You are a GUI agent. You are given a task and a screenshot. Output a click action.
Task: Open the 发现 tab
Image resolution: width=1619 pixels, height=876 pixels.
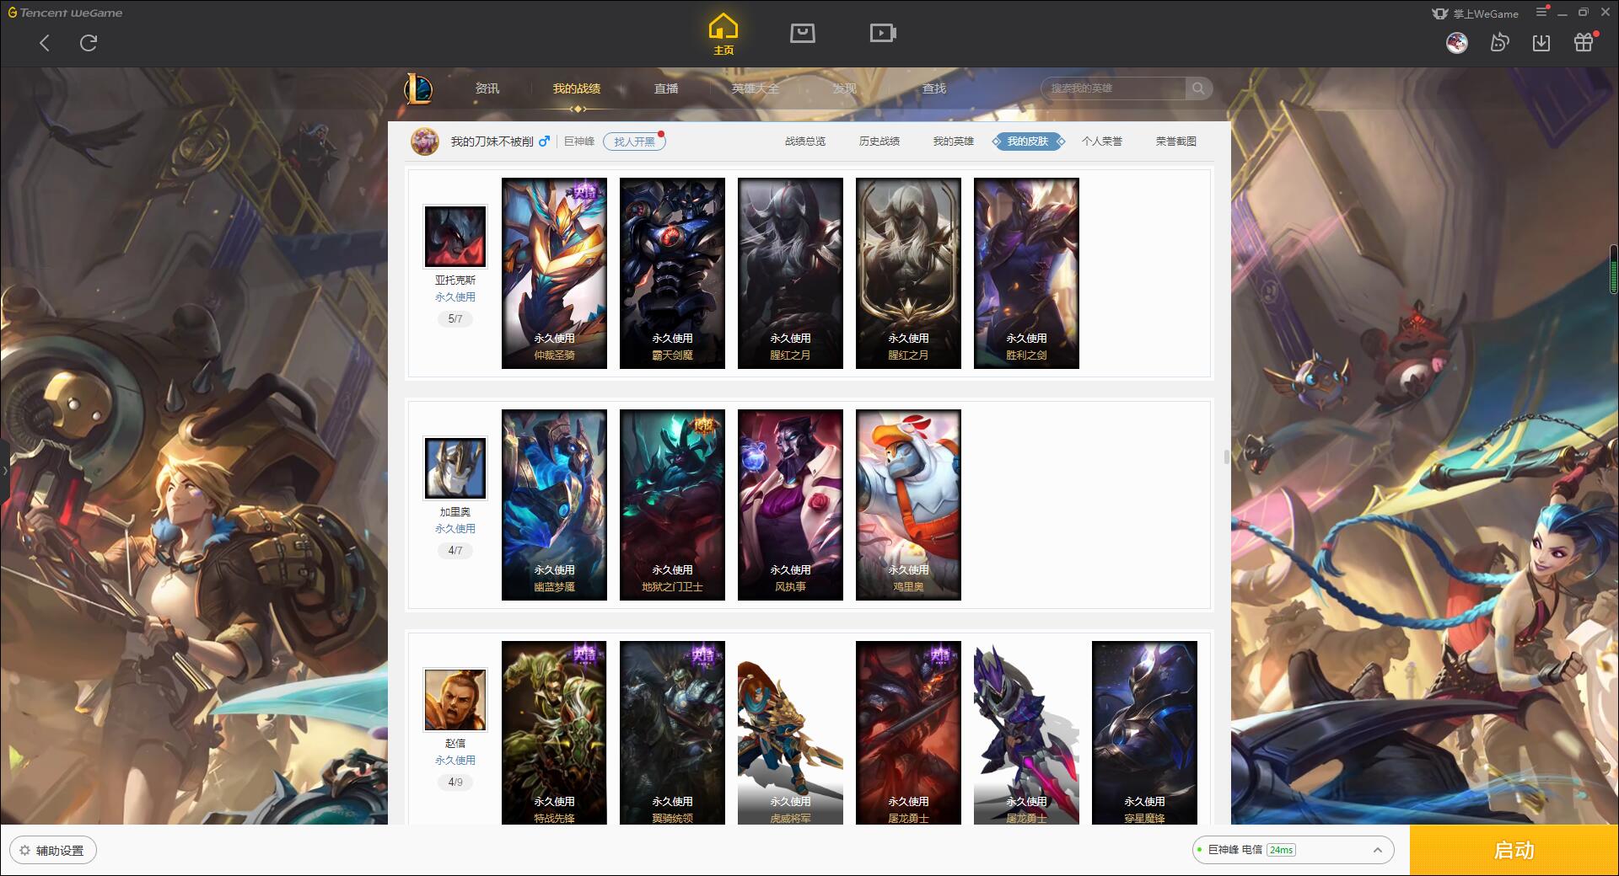(x=845, y=88)
